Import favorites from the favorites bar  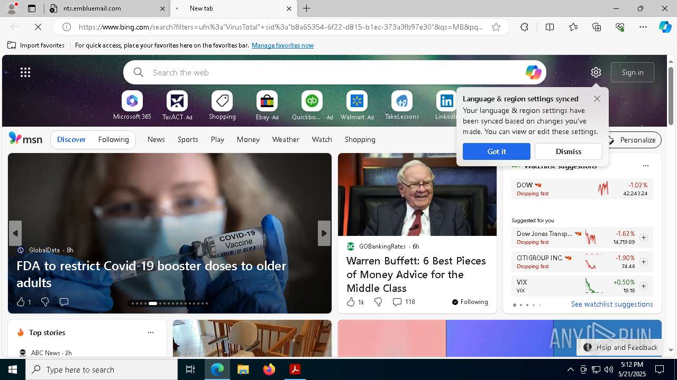coord(36,45)
